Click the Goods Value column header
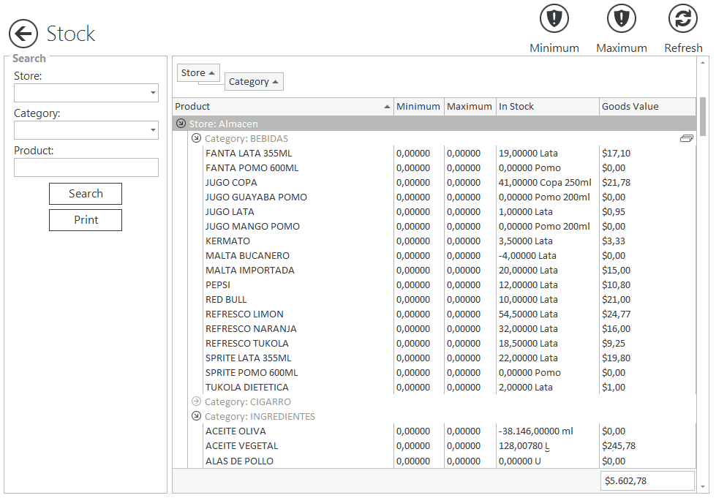 click(x=647, y=107)
